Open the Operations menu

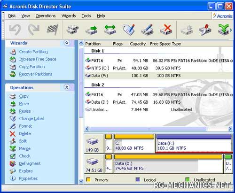pos(46,16)
